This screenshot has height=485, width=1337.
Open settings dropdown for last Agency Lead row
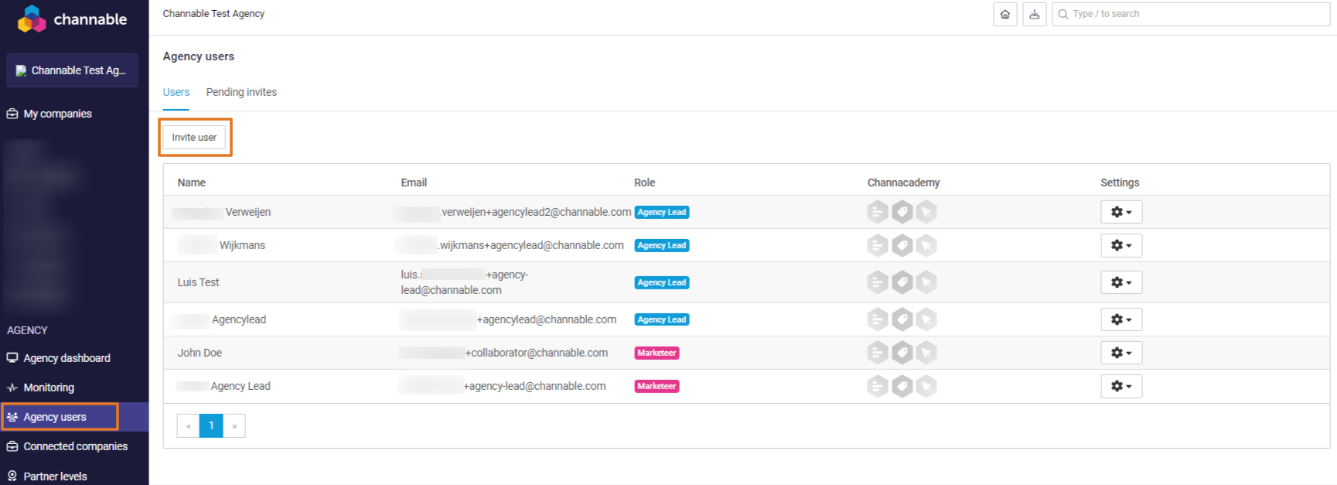(x=1121, y=386)
